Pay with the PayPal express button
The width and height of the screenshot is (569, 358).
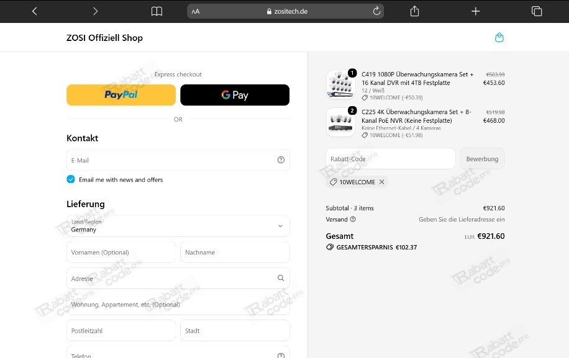tap(121, 95)
